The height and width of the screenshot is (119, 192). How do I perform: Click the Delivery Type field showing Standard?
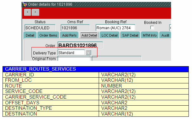(x=71, y=53)
